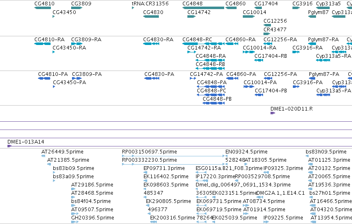Click the AT29186.5prime EST label
Screen dimensions: 352x224
coord(92,185)
